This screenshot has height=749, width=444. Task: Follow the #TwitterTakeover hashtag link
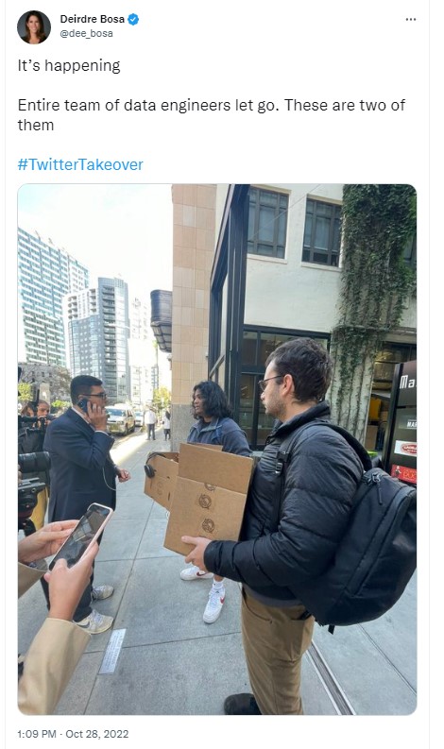[x=80, y=164]
